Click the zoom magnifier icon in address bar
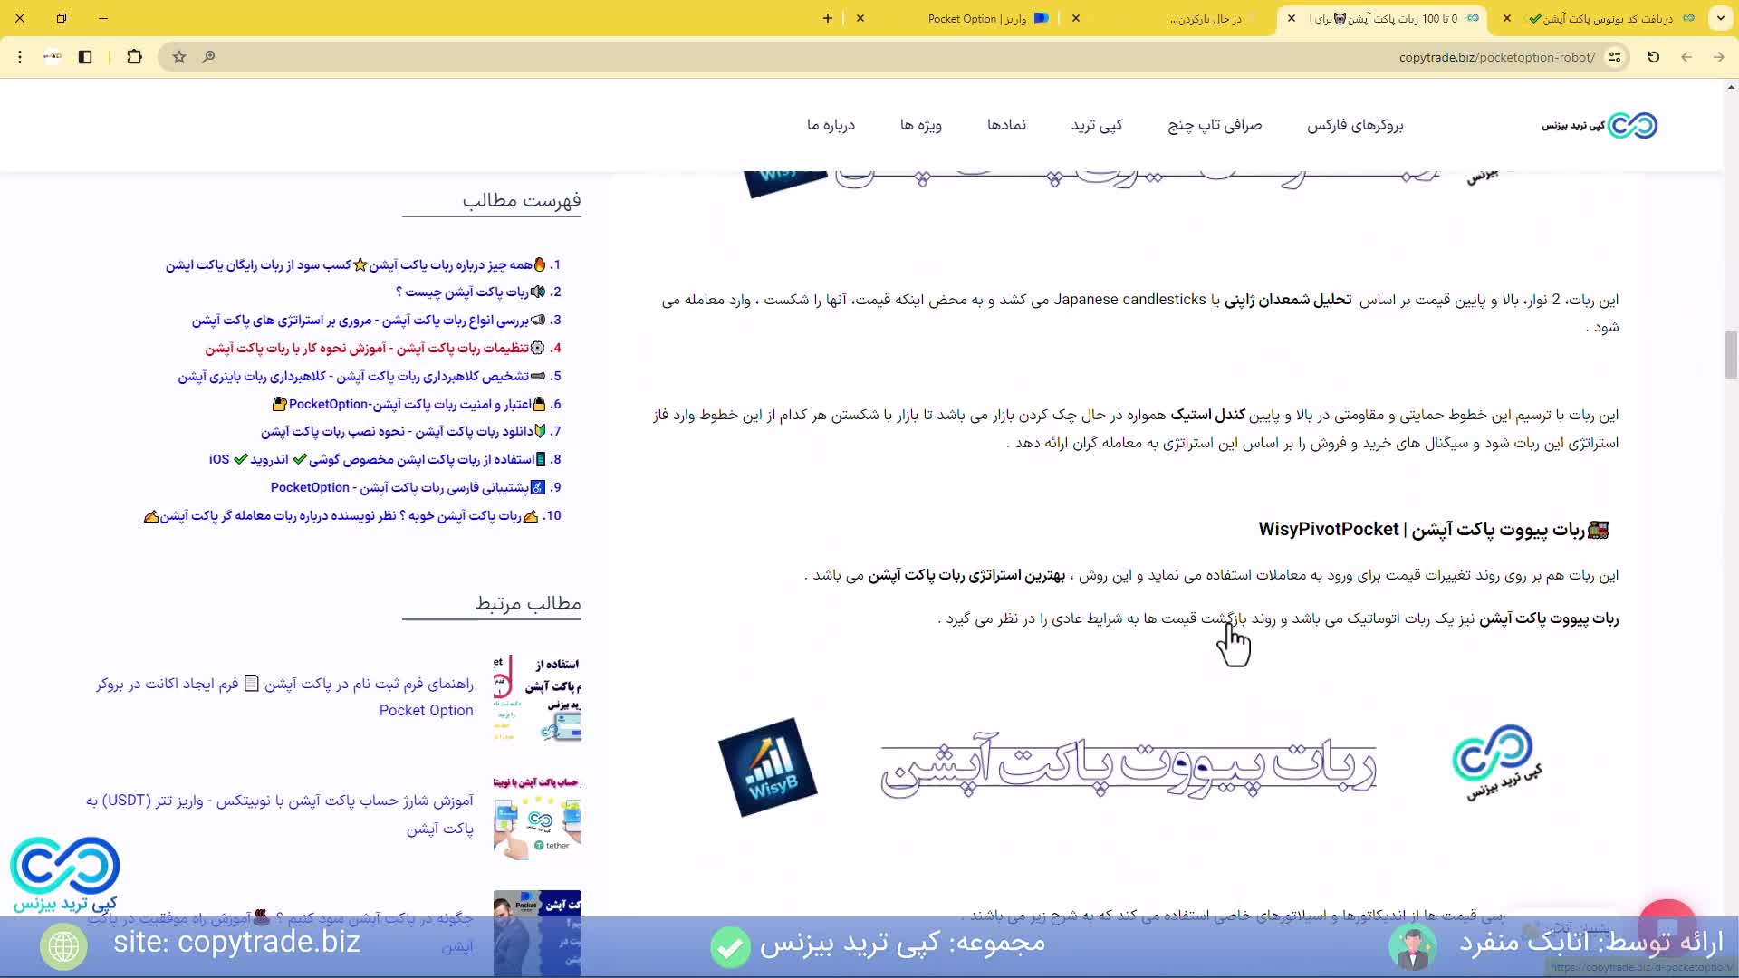The width and height of the screenshot is (1739, 978). click(208, 57)
